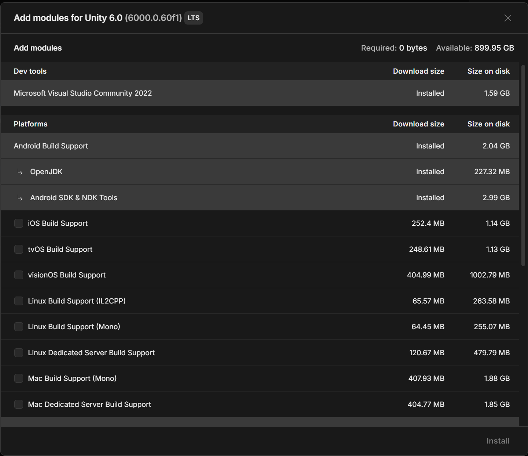The image size is (528, 456).
Task: Enable the iOS Build Support checkbox
Action: point(19,223)
